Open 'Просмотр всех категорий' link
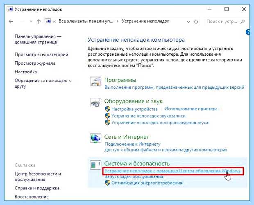 pyautogui.click(x=41, y=54)
